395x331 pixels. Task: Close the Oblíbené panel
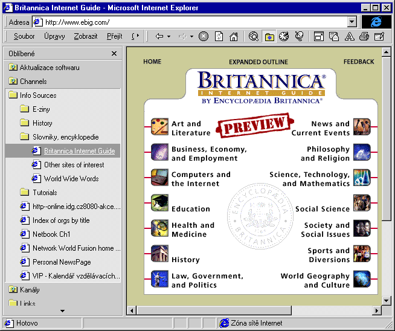click(114, 53)
